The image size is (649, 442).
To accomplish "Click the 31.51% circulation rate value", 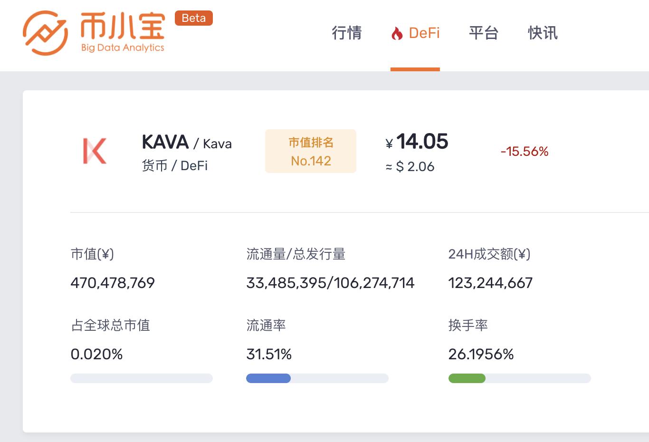I will pyautogui.click(x=269, y=354).
